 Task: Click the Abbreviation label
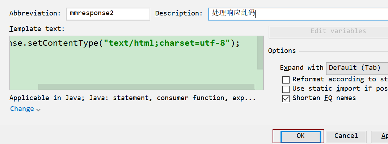[x=35, y=13]
